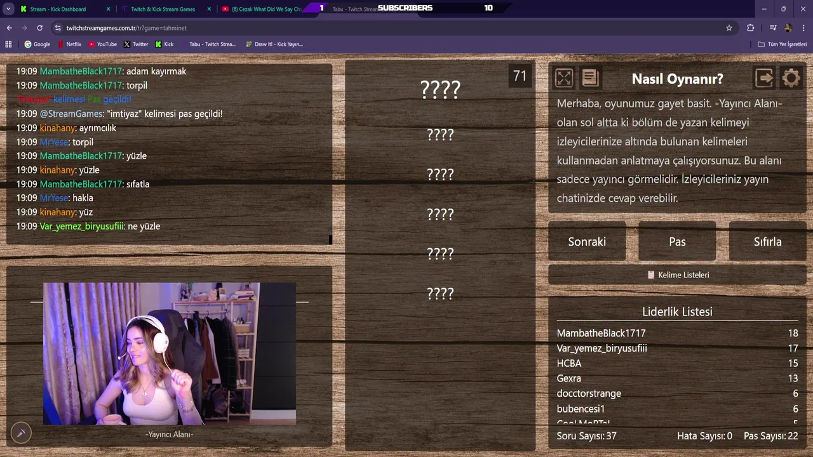This screenshot has width=813, height=457.
Task: Click the Soru Sayısı: 37 counter
Action: coord(586,436)
